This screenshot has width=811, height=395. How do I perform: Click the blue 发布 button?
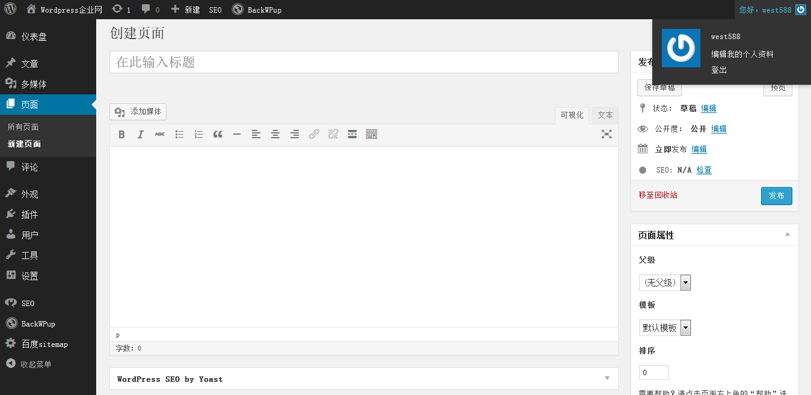point(777,196)
